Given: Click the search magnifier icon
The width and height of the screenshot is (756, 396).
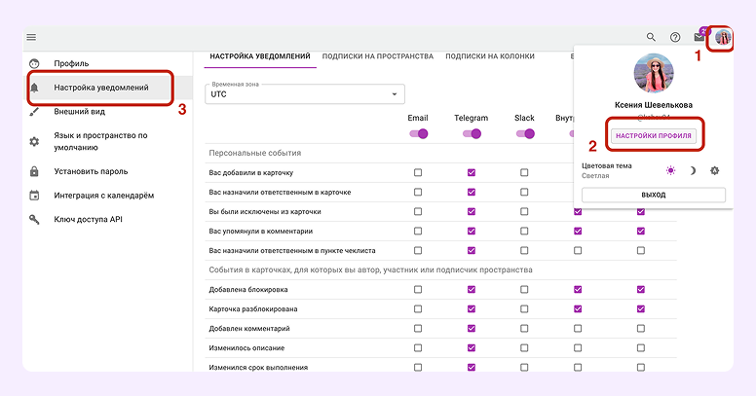Looking at the screenshot, I should tap(651, 37).
